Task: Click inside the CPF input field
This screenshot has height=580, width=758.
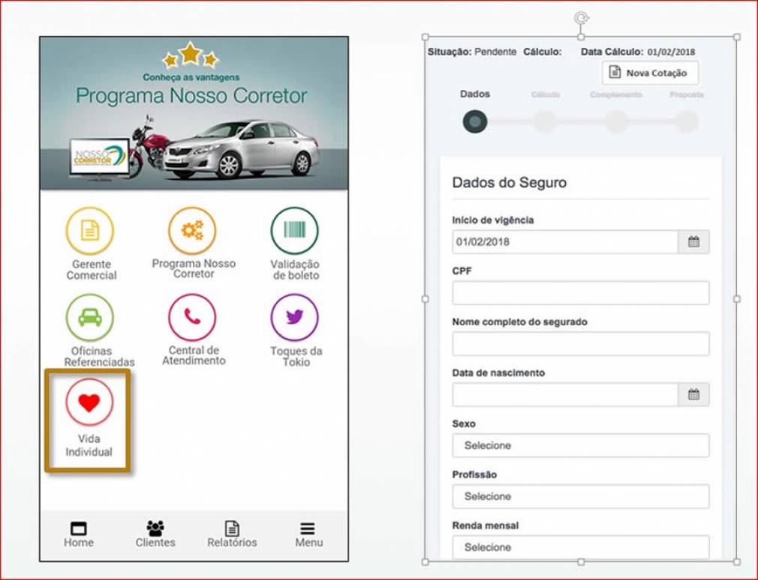Action: tap(580, 292)
